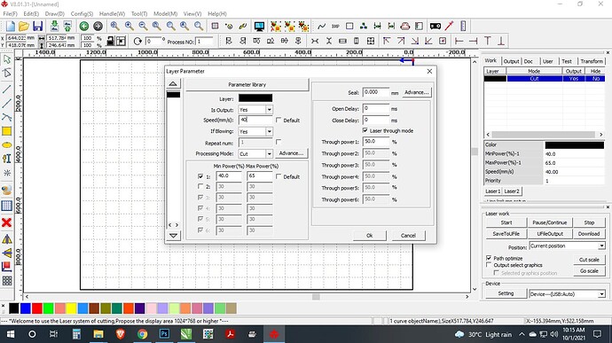This screenshot has width=612, height=343.
Task: Click the blue monitor preview icon
Action: click(x=259, y=26)
